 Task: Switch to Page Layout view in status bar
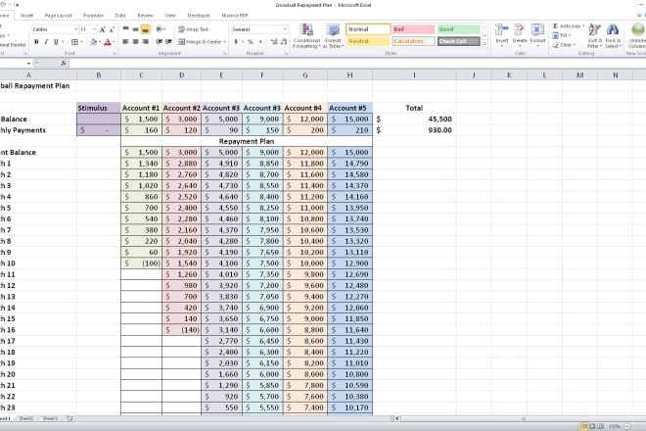coord(592,426)
